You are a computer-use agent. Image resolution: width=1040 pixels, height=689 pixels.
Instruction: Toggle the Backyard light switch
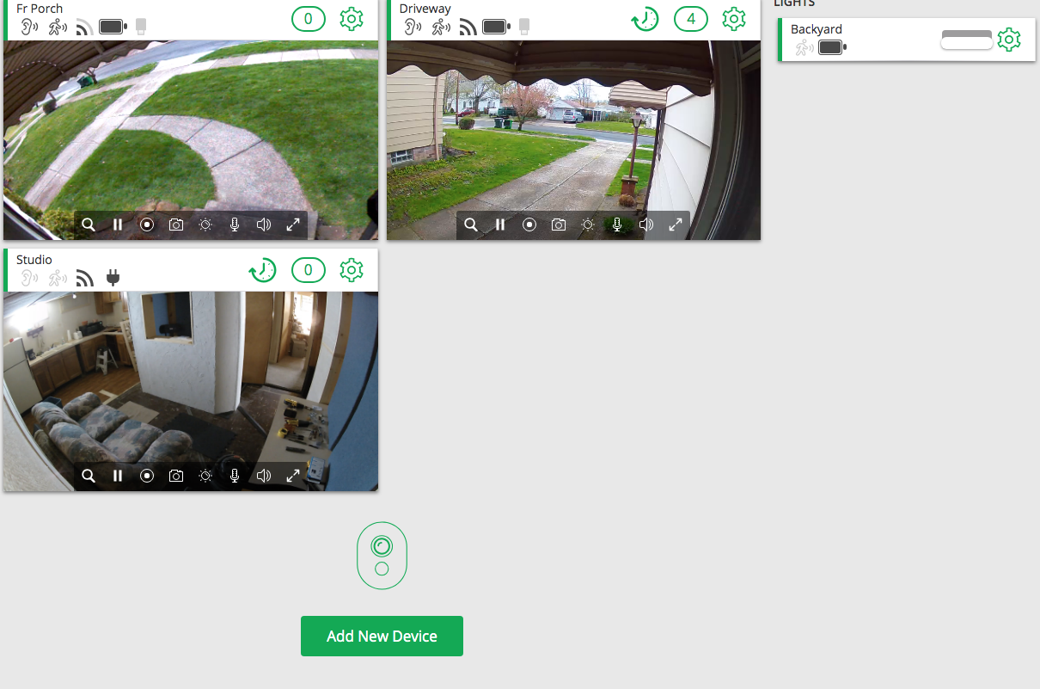click(x=966, y=39)
